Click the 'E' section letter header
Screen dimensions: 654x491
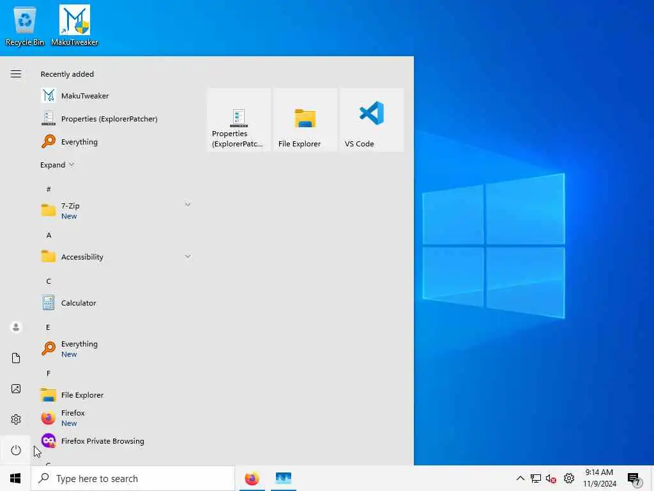[x=48, y=327]
